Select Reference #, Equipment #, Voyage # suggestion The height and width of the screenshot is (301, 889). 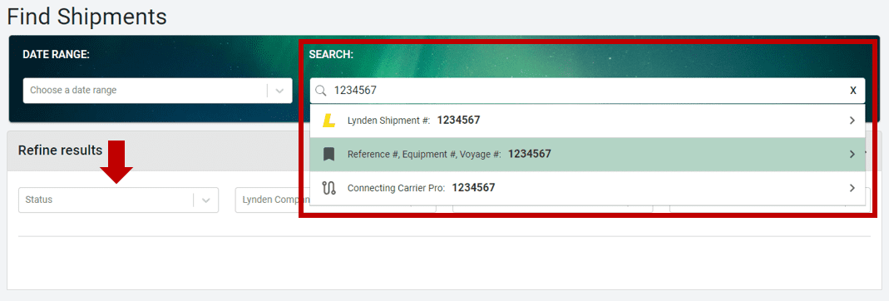click(x=587, y=154)
